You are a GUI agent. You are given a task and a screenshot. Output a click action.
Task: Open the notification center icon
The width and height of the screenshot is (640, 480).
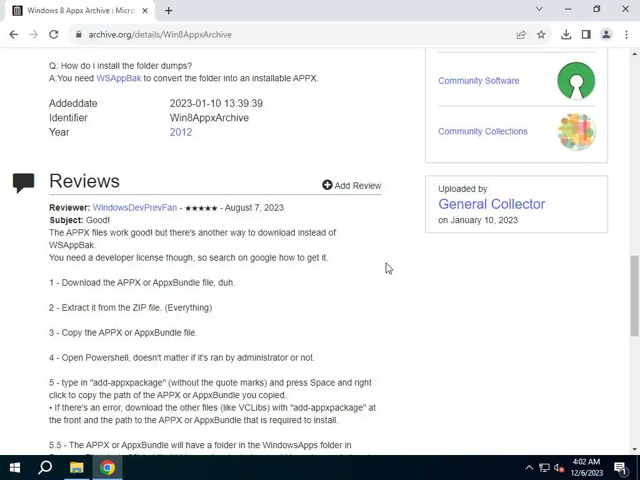tap(620, 467)
